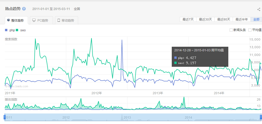This screenshot has height=124, width=262.
Task: Click the 2012年 axis label on the chart
Action: [x=97, y=93]
